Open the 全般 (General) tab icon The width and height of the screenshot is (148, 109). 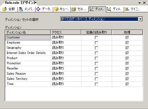point(5,9)
